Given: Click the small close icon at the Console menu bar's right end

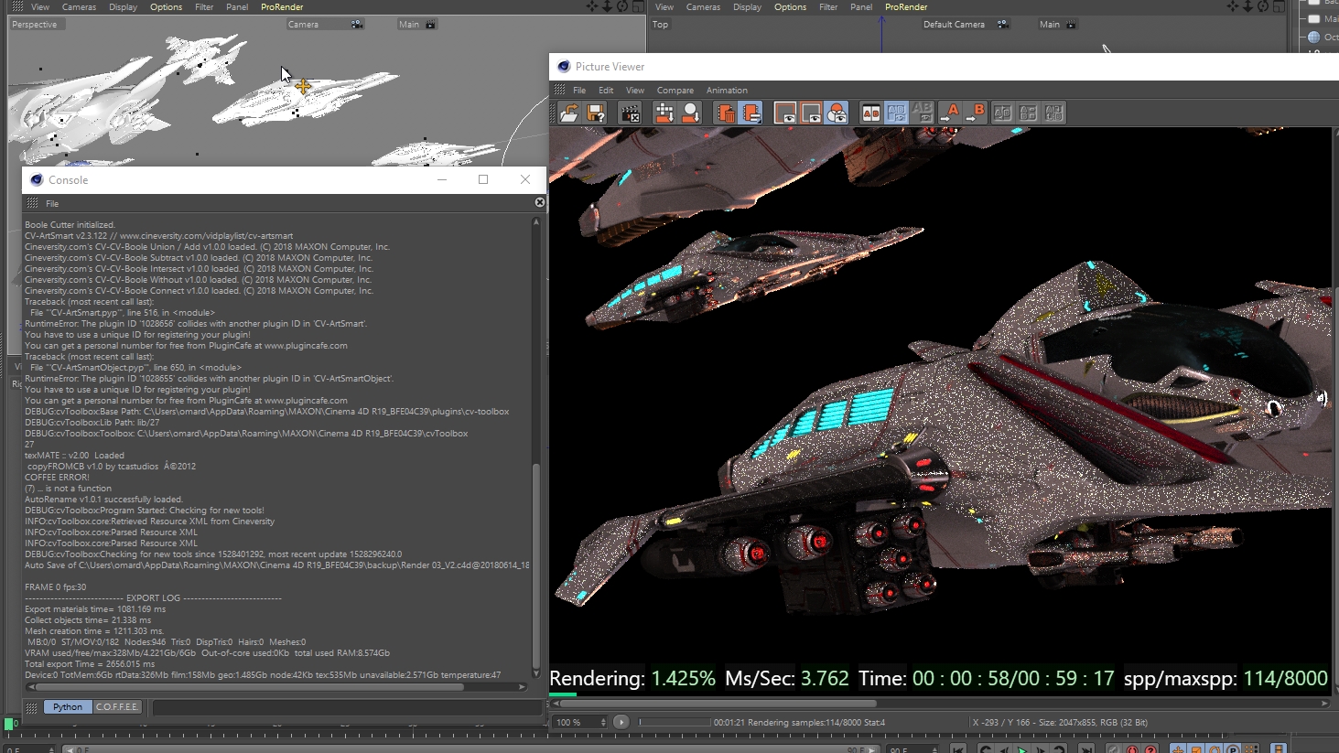Looking at the screenshot, I should tap(540, 202).
